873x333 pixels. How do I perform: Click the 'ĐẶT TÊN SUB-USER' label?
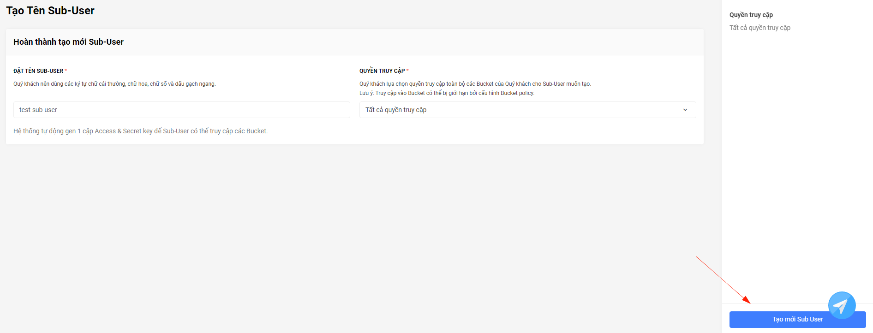point(38,71)
